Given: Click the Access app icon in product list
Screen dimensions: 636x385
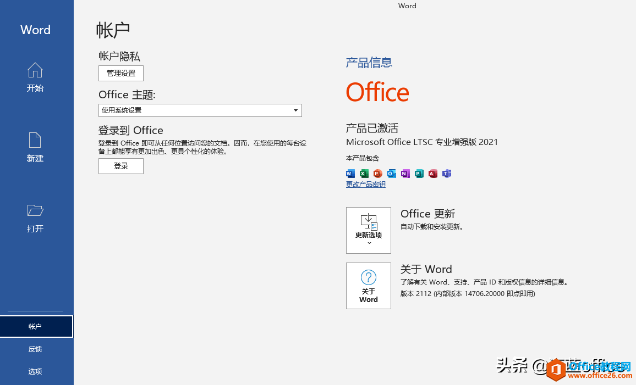Looking at the screenshot, I should pos(433,174).
